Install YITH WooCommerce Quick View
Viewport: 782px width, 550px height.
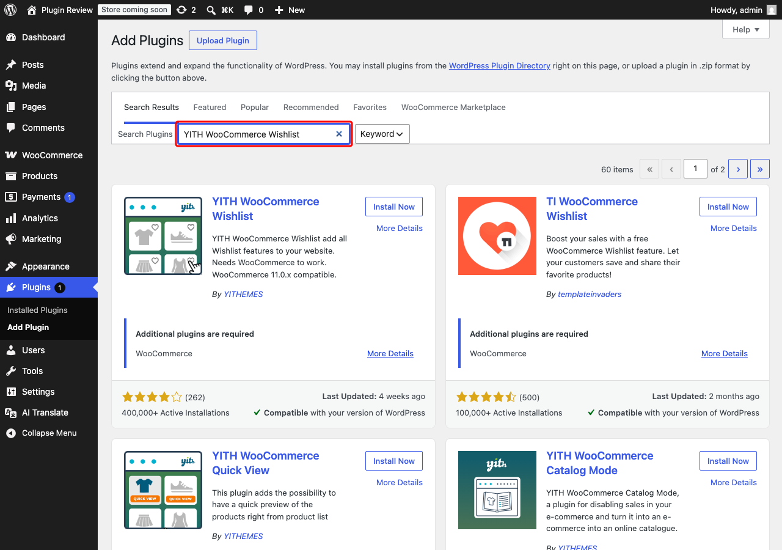(394, 461)
